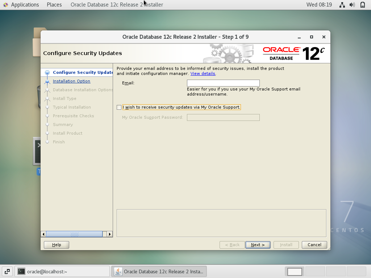Go to the Installation Option step
This screenshot has height=278, width=371.
click(71, 81)
